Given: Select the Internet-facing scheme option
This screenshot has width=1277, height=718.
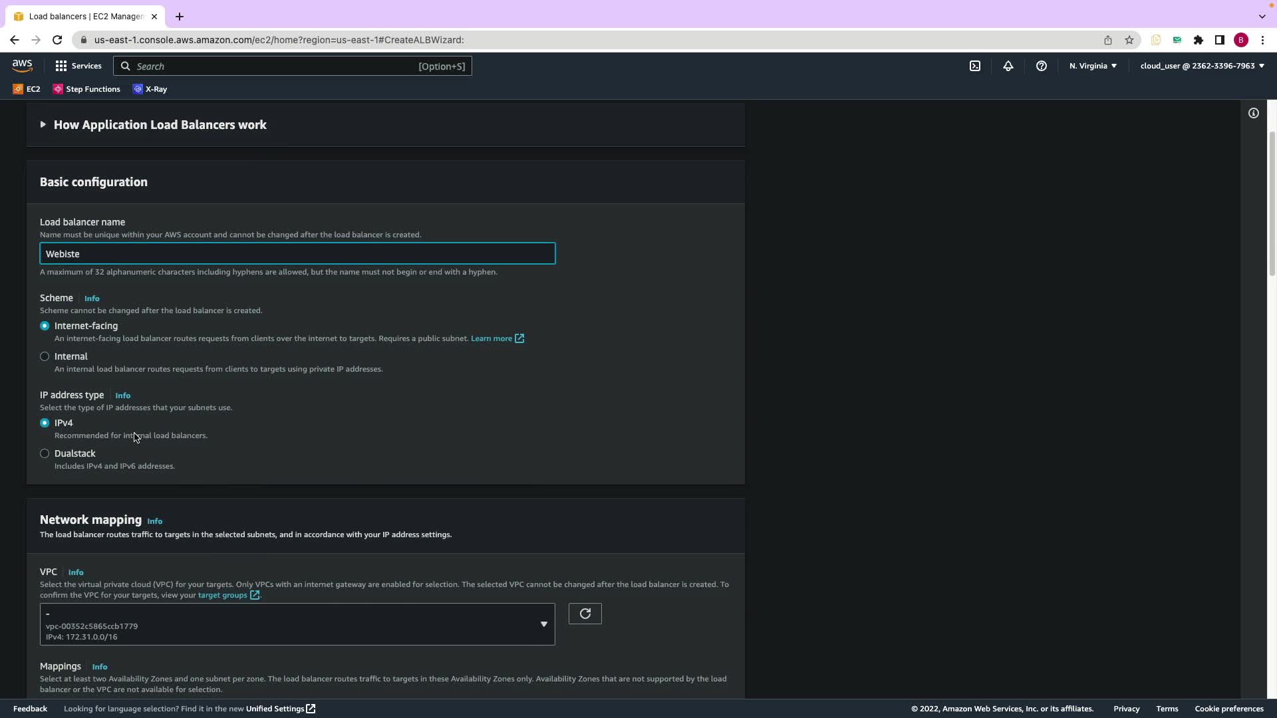Looking at the screenshot, I should [45, 326].
